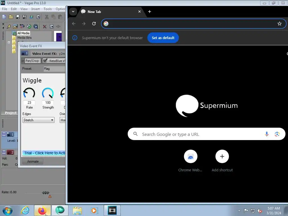Open the Supermium tab search chevron
The image size is (288, 216).
point(73,12)
